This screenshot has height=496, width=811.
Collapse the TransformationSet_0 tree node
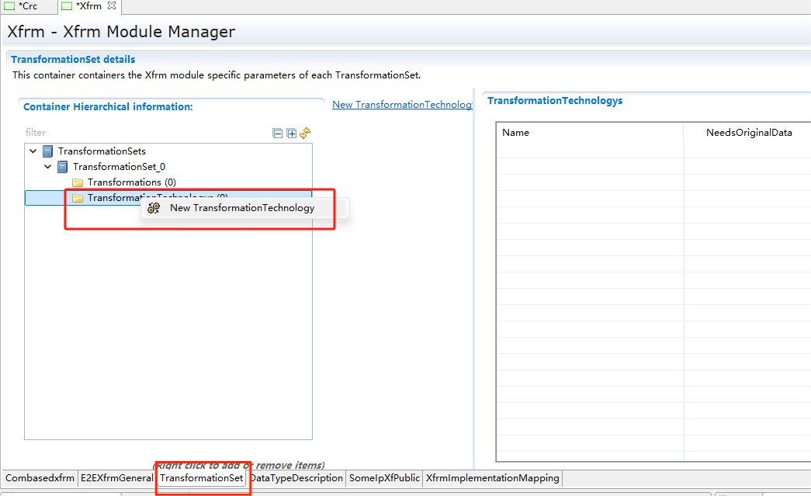(x=48, y=167)
